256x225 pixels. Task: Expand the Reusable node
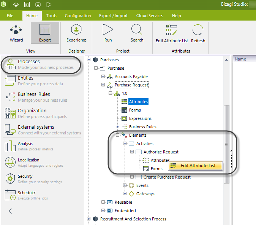[103, 202]
